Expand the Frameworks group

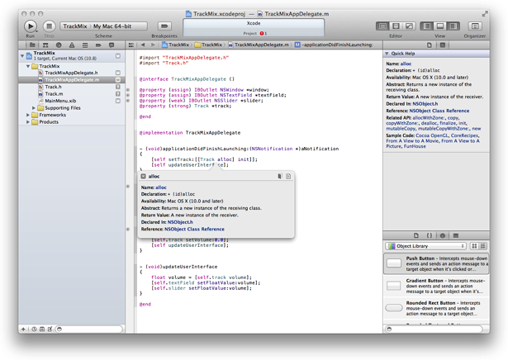(28, 115)
